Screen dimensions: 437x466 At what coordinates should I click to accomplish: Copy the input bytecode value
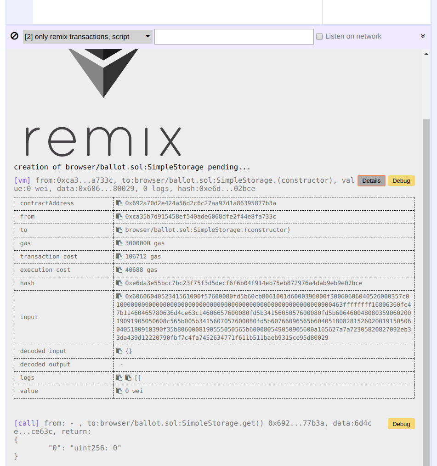pyautogui.click(x=119, y=296)
